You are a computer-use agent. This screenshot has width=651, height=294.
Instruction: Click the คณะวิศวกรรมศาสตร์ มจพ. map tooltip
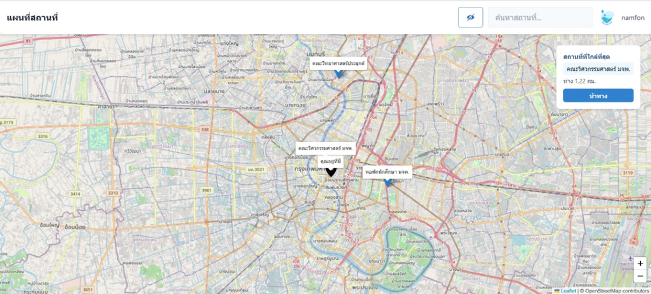click(325, 148)
